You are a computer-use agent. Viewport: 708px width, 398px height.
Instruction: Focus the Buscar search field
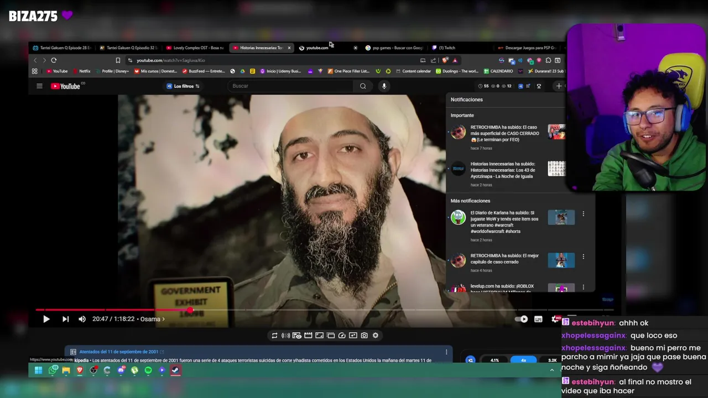click(x=290, y=86)
